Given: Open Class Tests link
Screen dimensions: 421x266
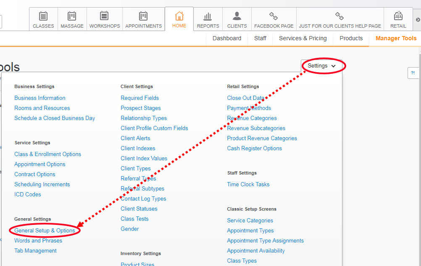Looking at the screenshot, I should (x=134, y=219).
